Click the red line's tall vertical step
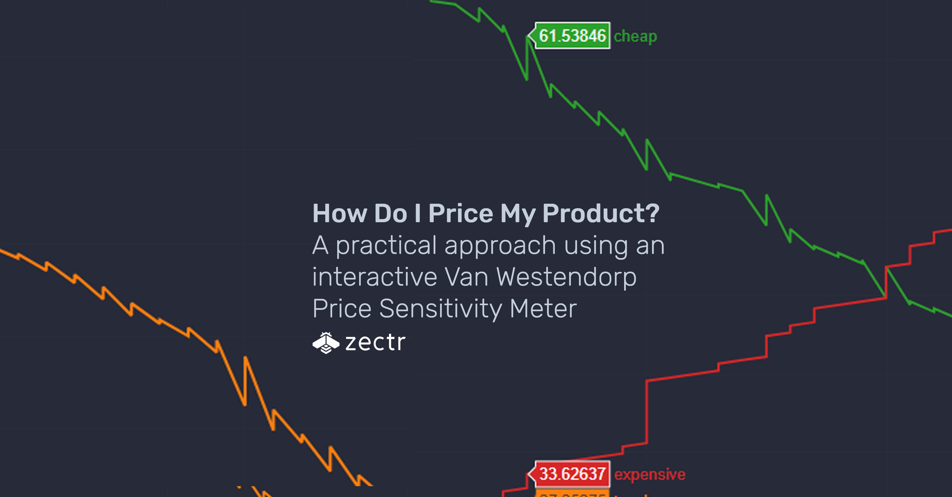Screen dimensions: 952x497 pyautogui.click(x=647, y=412)
